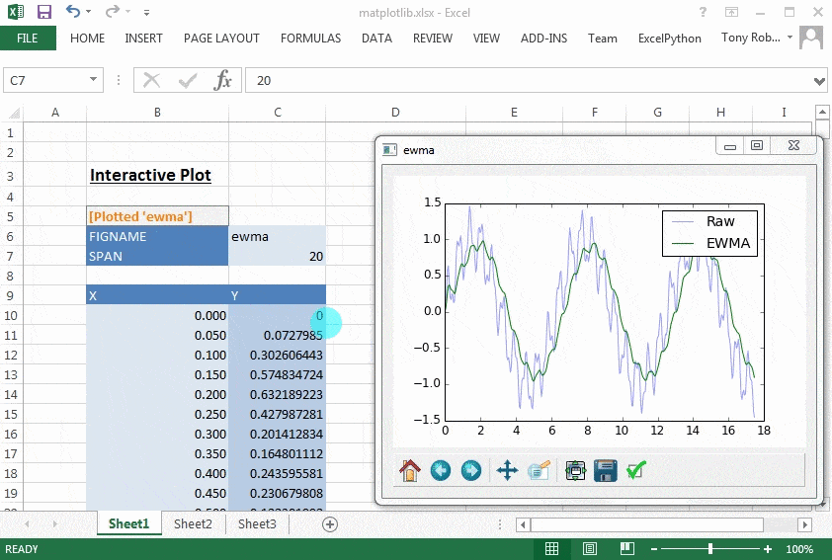Open the DATA ribbon tab
Screen dimensions: 832x560
[x=376, y=39]
